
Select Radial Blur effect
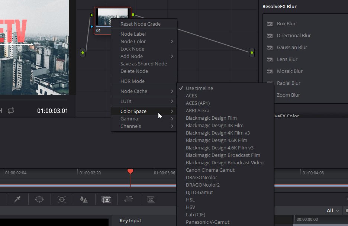pyautogui.click(x=289, y=83)
